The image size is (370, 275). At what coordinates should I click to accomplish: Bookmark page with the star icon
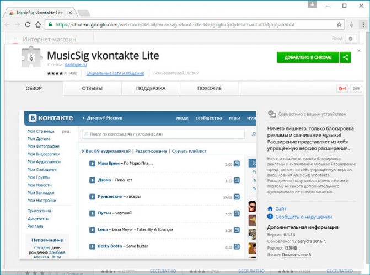click(339, 25)
